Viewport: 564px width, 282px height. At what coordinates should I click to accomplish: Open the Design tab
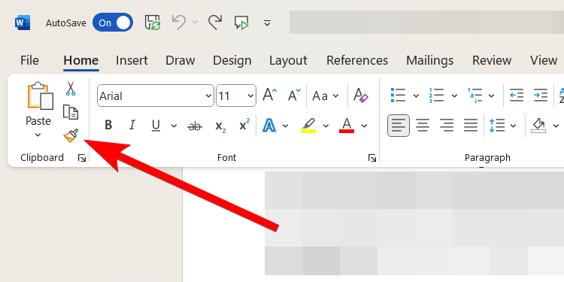[232, 60]
